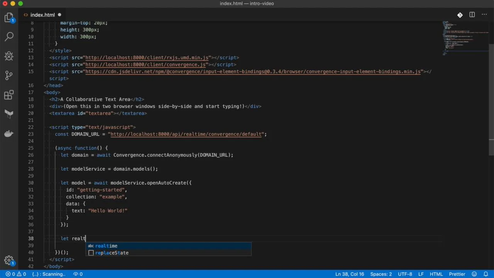
Task: Click the connectAnonymously method call
Action: [x=172, y=155]
